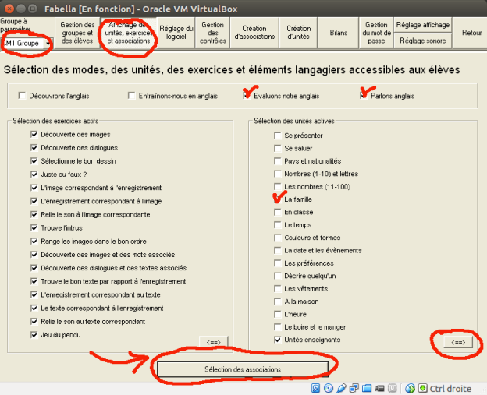Enable the A la maison unit

[x=278, y=302]
